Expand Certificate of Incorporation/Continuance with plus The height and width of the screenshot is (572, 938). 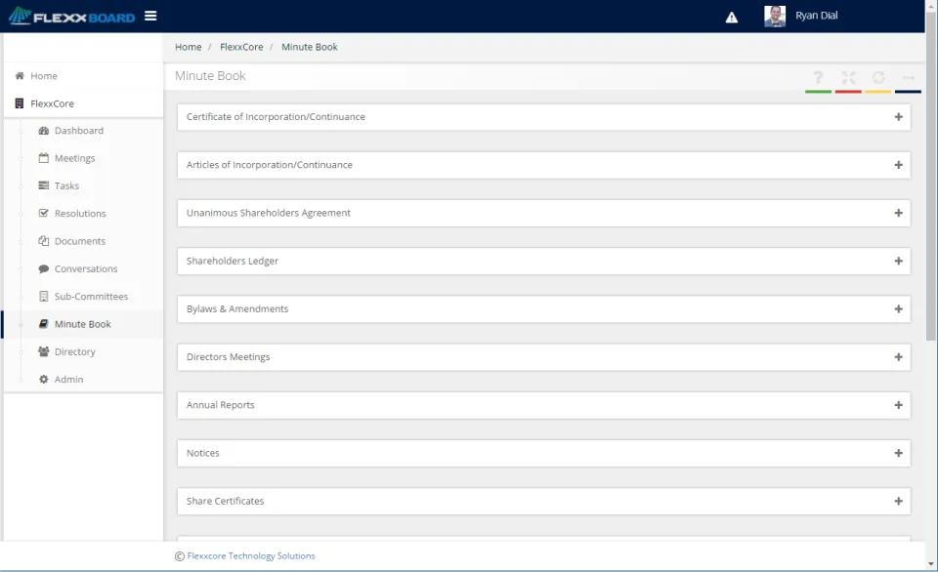coord(899,117)
